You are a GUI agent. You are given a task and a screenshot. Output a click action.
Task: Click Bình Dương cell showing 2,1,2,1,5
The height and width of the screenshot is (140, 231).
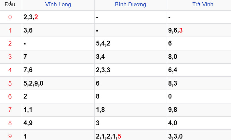coord(108,136)
